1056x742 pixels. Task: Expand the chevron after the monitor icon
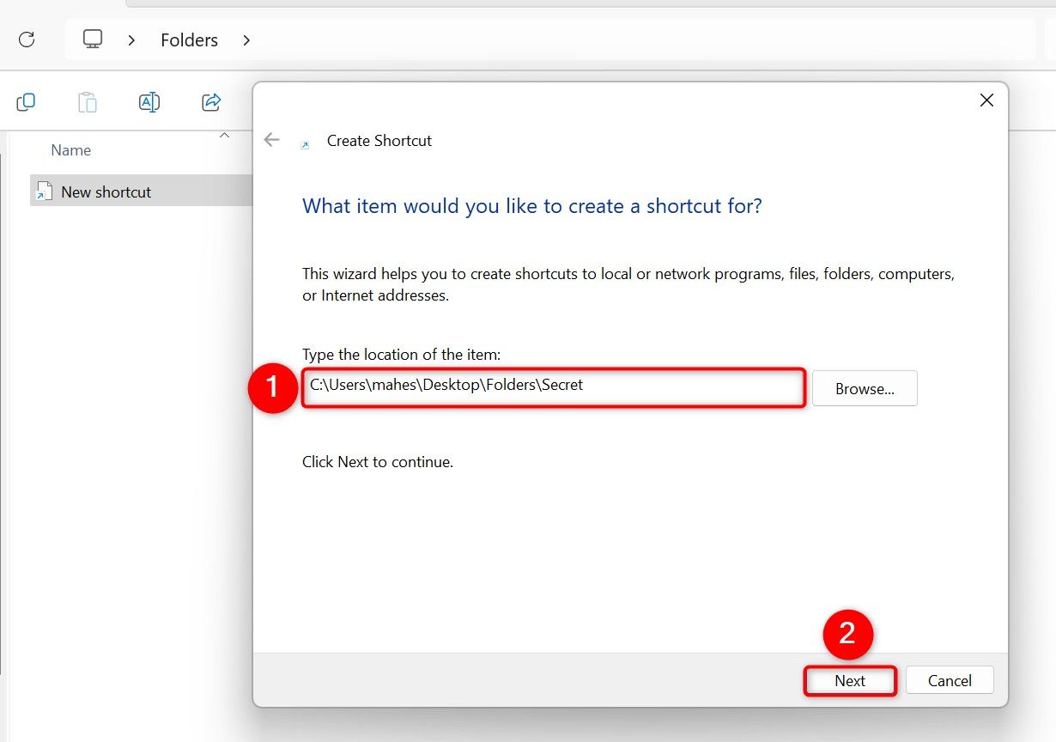click(131, 40)
